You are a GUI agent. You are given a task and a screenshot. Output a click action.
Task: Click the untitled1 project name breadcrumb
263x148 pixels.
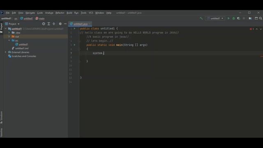(x=6, y=18)
